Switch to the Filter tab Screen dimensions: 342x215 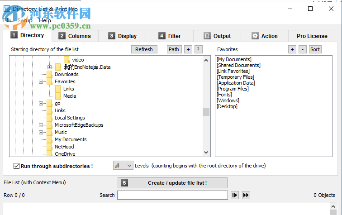coord(170,36)
